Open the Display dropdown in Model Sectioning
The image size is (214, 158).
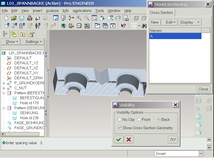(190, 22)
